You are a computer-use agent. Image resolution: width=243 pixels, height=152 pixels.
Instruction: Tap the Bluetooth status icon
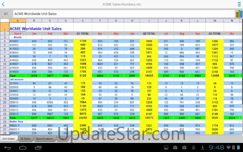(x=233, y=147)
